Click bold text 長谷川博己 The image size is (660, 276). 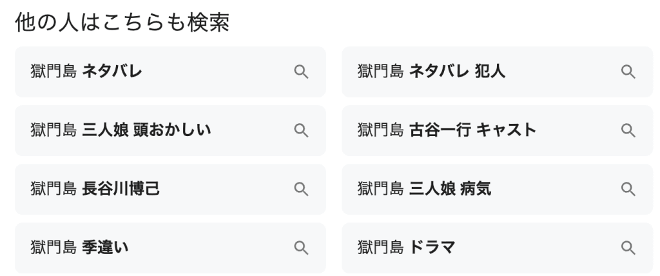point(121,189)
